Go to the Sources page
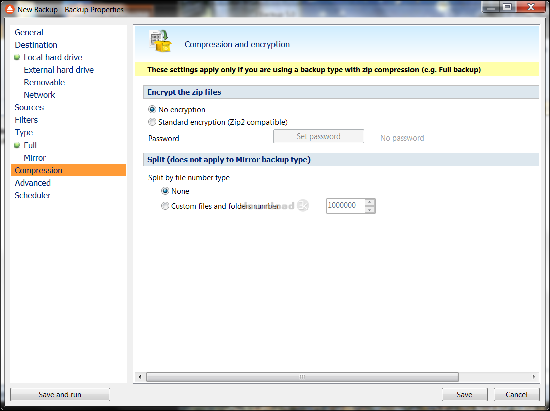 (x=29, y=108)
